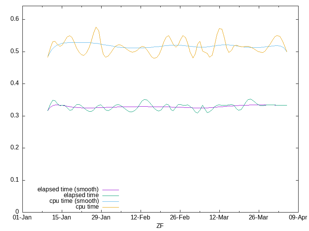The width and height of the screenshot is (309, 231).
Task: Select the 'cpu time (smooth)' legend entry
Action: click(x=74, y=201)
